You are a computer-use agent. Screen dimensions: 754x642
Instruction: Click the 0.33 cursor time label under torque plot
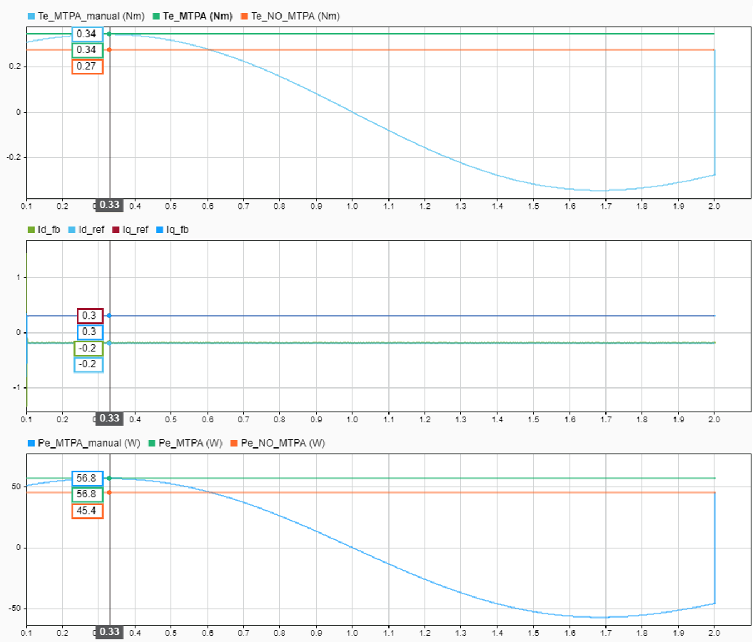[x=109, y=205]
